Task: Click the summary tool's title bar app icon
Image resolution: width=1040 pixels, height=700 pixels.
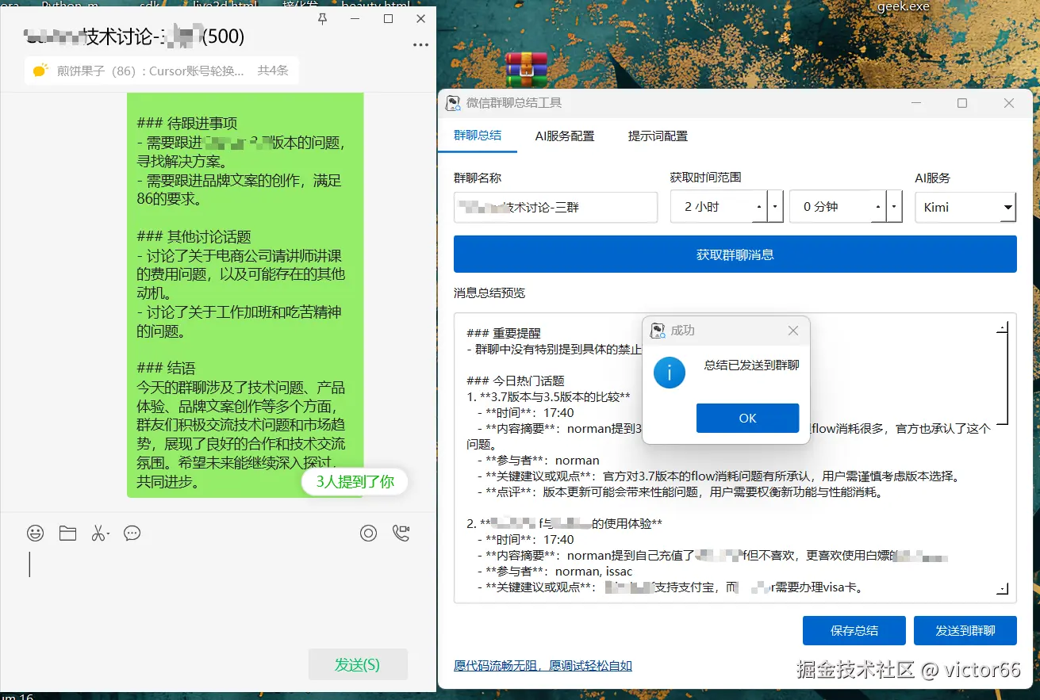Action: pyautogui.click(x=455, y=102)
